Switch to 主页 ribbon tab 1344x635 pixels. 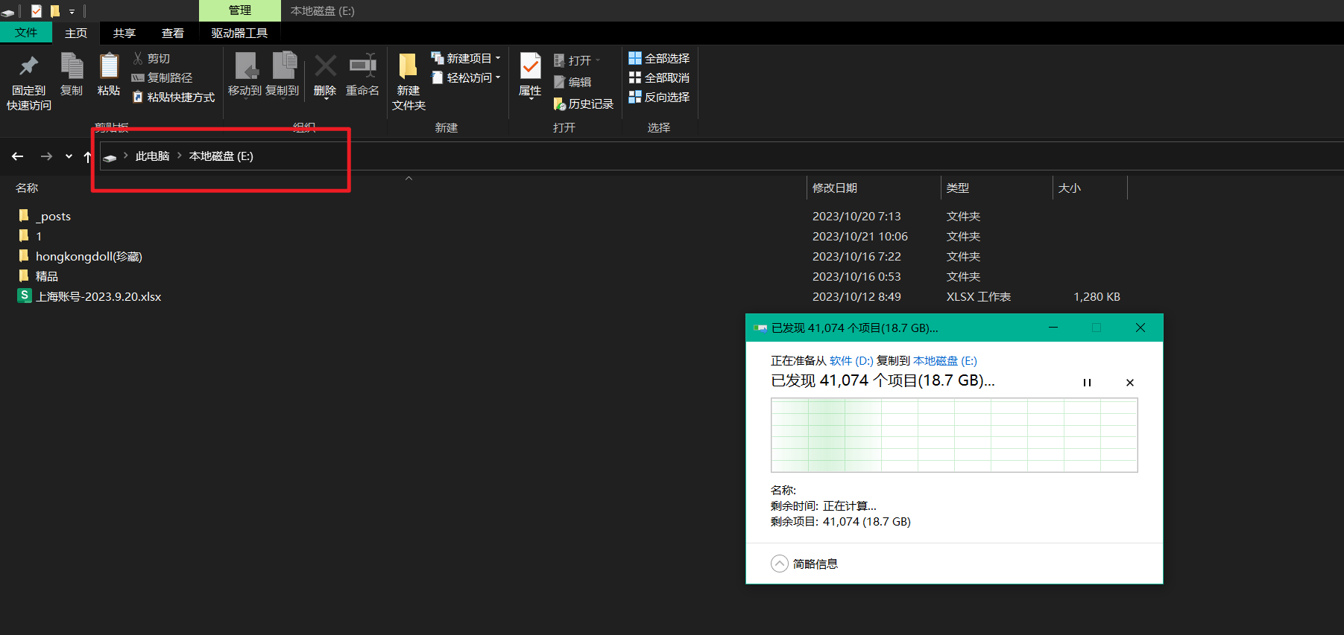pos(76,33)
